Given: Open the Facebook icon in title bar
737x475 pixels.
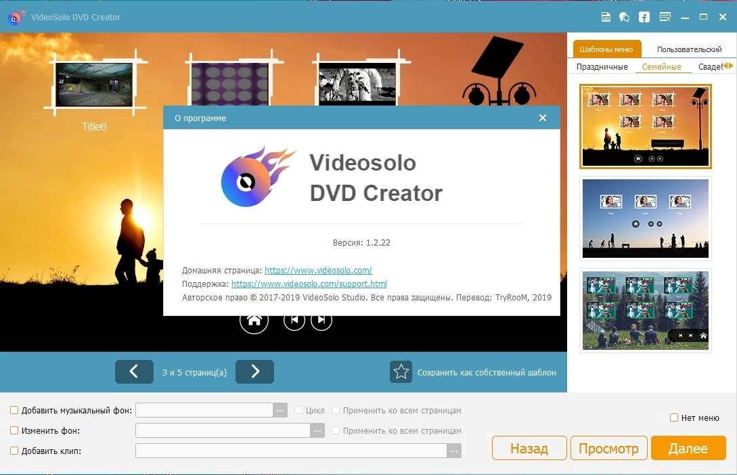Looking at the screenshot, I should point(644,18).
